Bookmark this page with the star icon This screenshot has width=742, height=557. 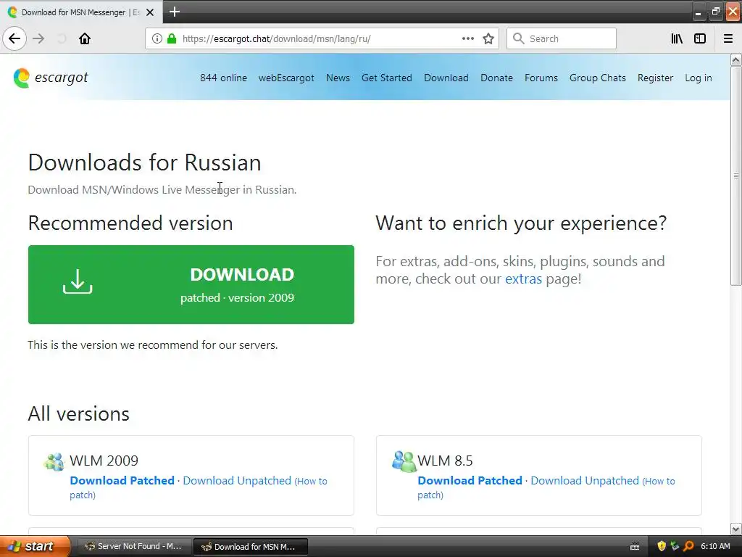click(x=488, y=38)
